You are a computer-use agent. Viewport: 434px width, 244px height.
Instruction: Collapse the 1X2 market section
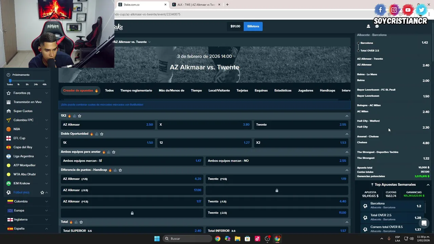(x=347, y=116)
